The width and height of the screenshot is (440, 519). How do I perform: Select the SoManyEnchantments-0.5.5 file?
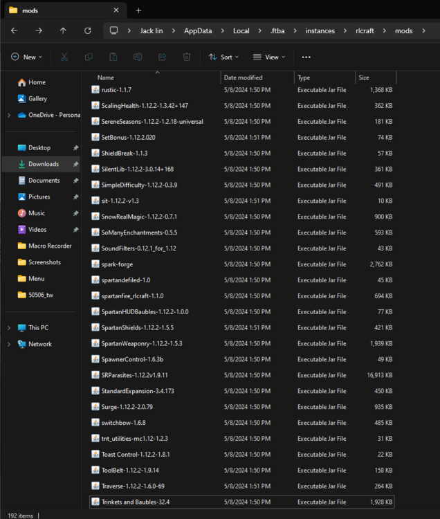(242, 233)
